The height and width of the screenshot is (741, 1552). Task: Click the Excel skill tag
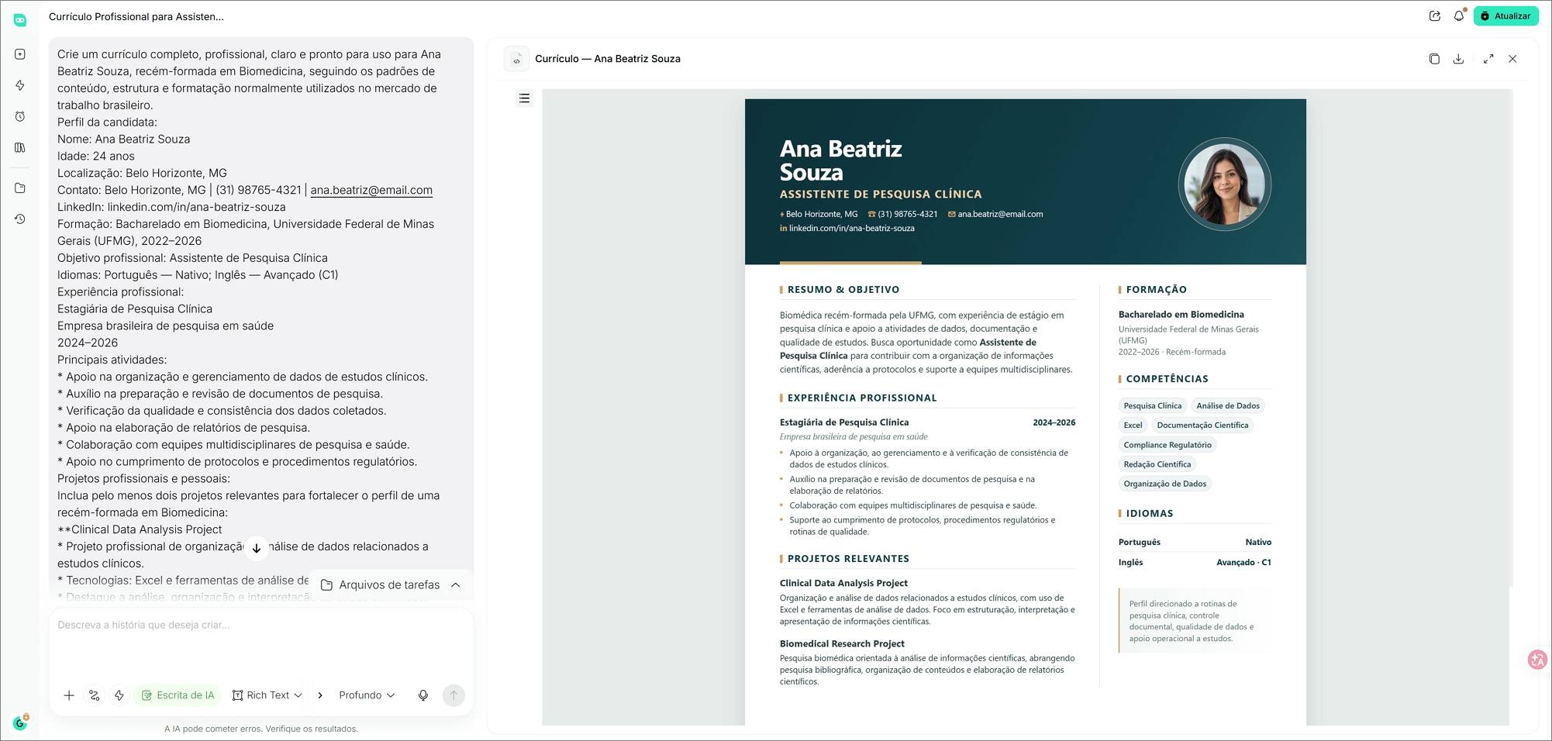point(1133,425)
